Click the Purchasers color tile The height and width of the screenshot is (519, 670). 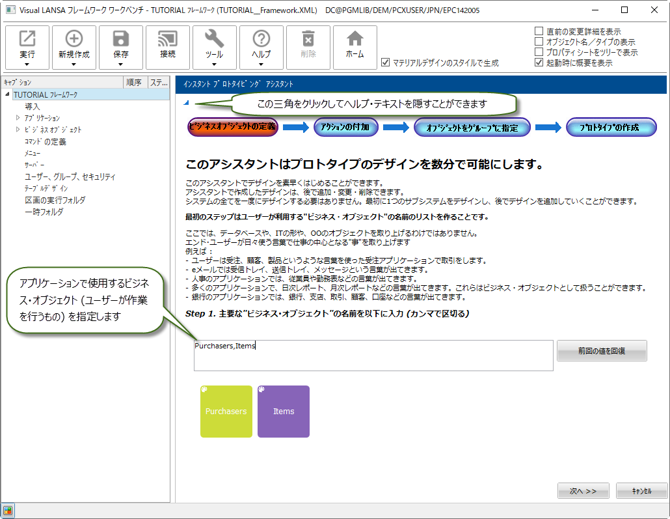(x=226, y=411)
